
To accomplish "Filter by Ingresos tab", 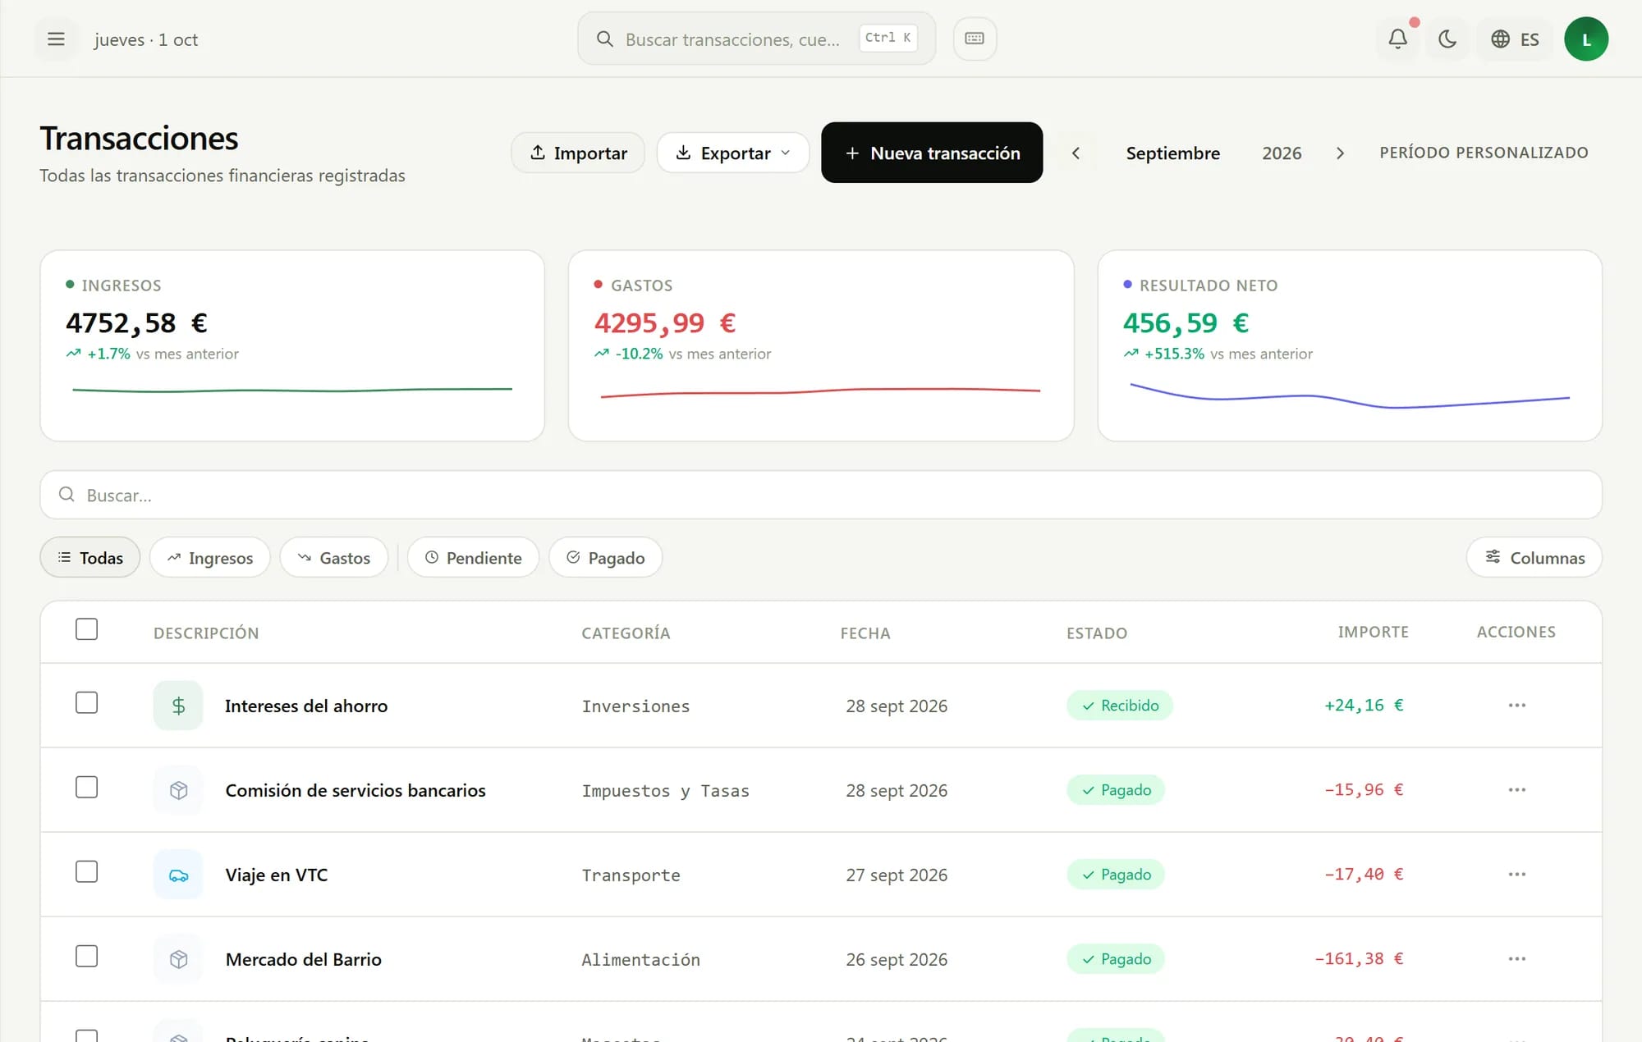I will click(209, 557).
